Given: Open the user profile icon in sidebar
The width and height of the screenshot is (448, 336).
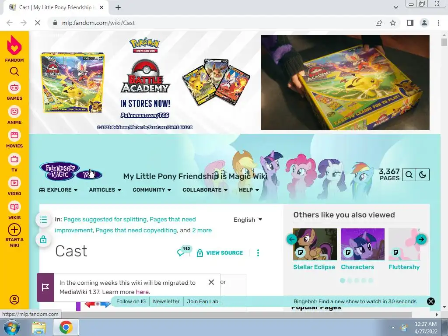Looking at the screenshot, I should coord(14,299).
